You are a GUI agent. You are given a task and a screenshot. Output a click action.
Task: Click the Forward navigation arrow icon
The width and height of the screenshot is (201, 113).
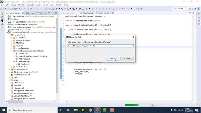[x=134, y=9]
